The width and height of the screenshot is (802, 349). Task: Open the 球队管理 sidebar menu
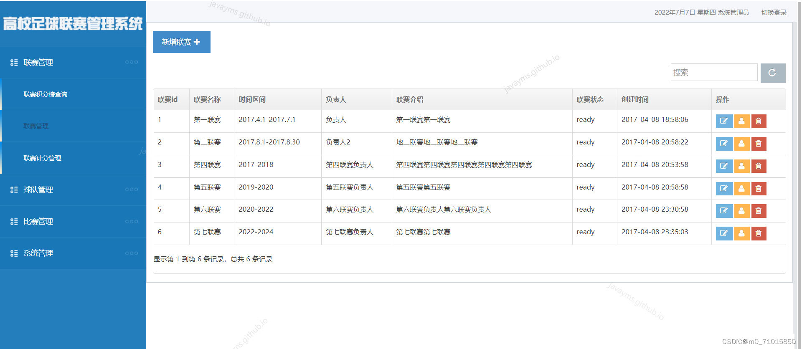(73, 190)
